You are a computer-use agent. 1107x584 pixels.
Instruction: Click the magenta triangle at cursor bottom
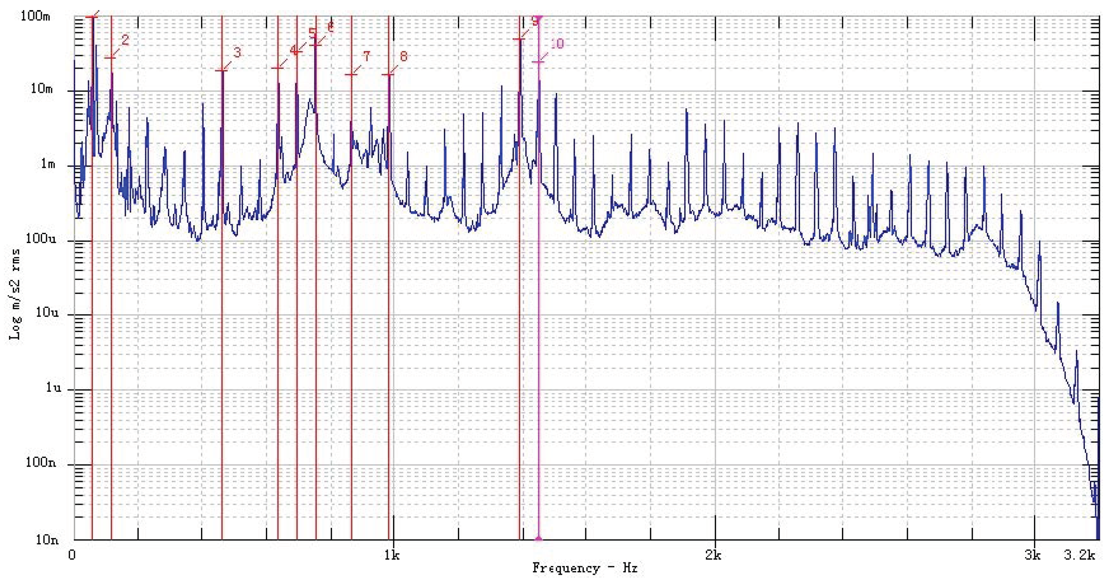point(538,539)
